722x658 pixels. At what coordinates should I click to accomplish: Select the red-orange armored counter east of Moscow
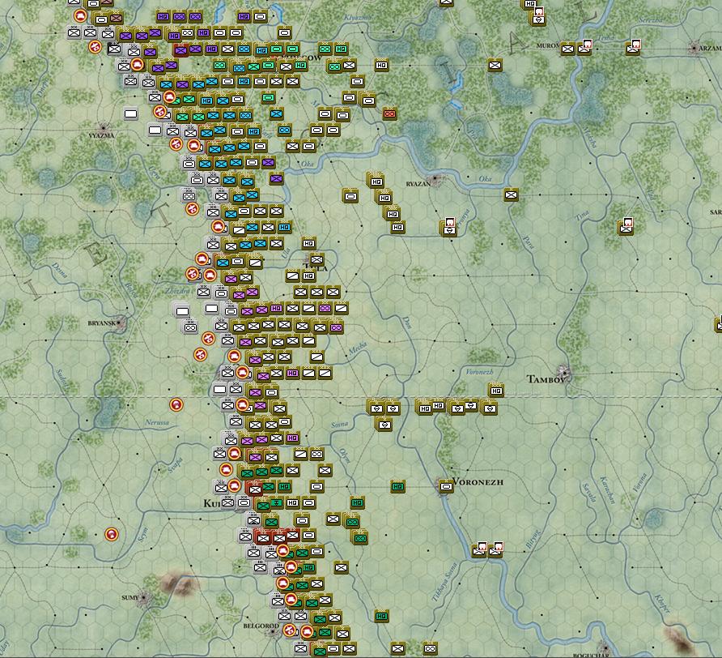point(389,113)
